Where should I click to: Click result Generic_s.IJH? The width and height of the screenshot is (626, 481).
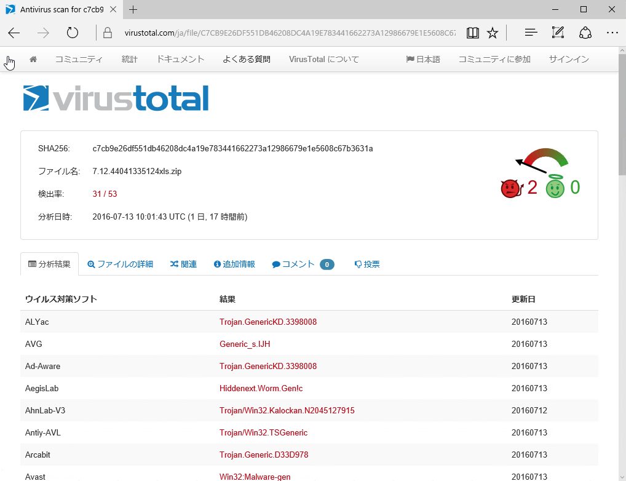(245, 344)
